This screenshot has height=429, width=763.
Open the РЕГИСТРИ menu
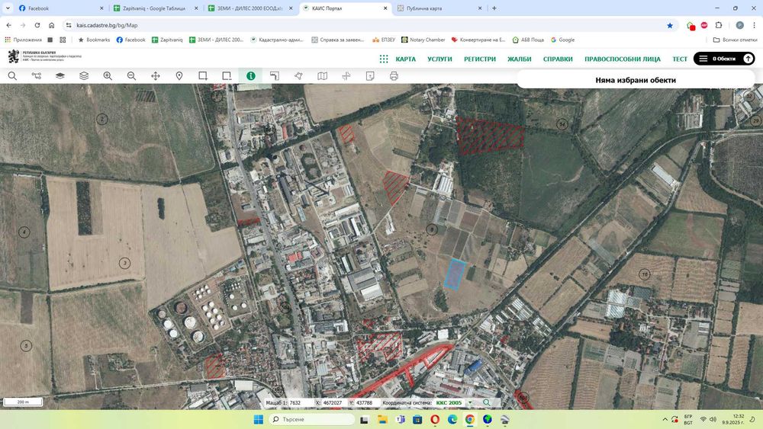[480, 59]
